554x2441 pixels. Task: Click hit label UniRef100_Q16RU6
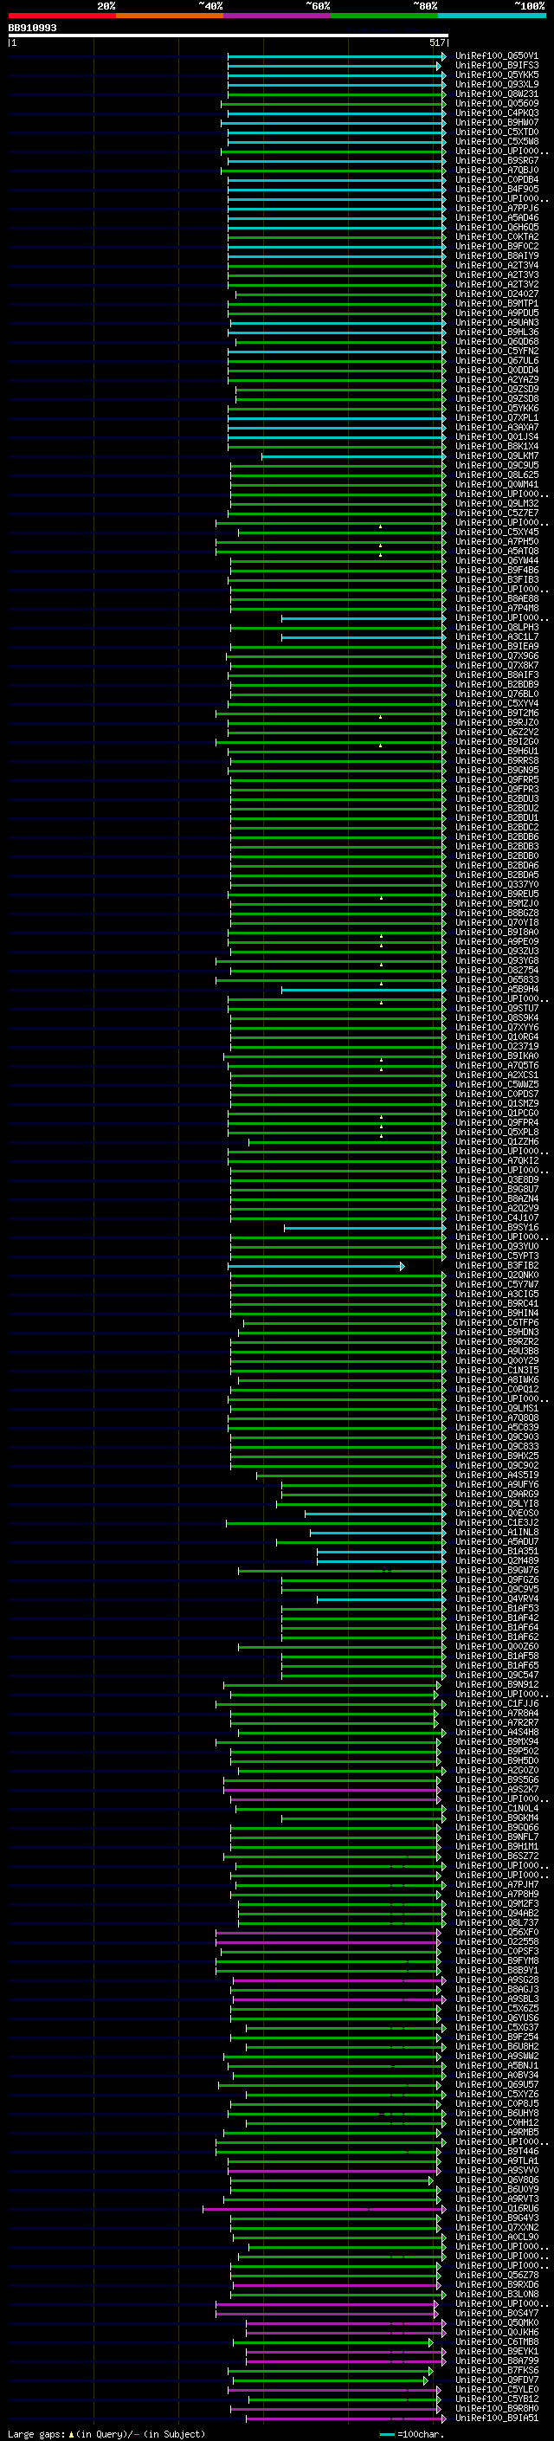coord(496,2209)
